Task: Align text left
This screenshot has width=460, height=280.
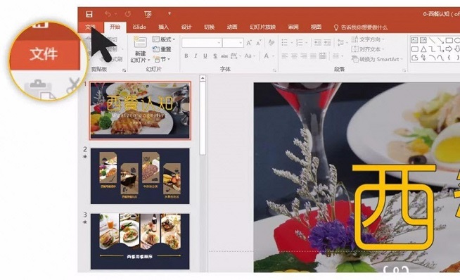Action: (x=284, y=56)
